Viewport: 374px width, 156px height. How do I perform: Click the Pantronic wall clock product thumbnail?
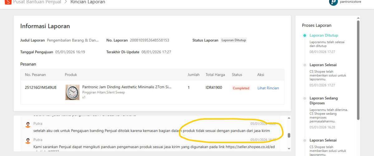click(72, 92)
